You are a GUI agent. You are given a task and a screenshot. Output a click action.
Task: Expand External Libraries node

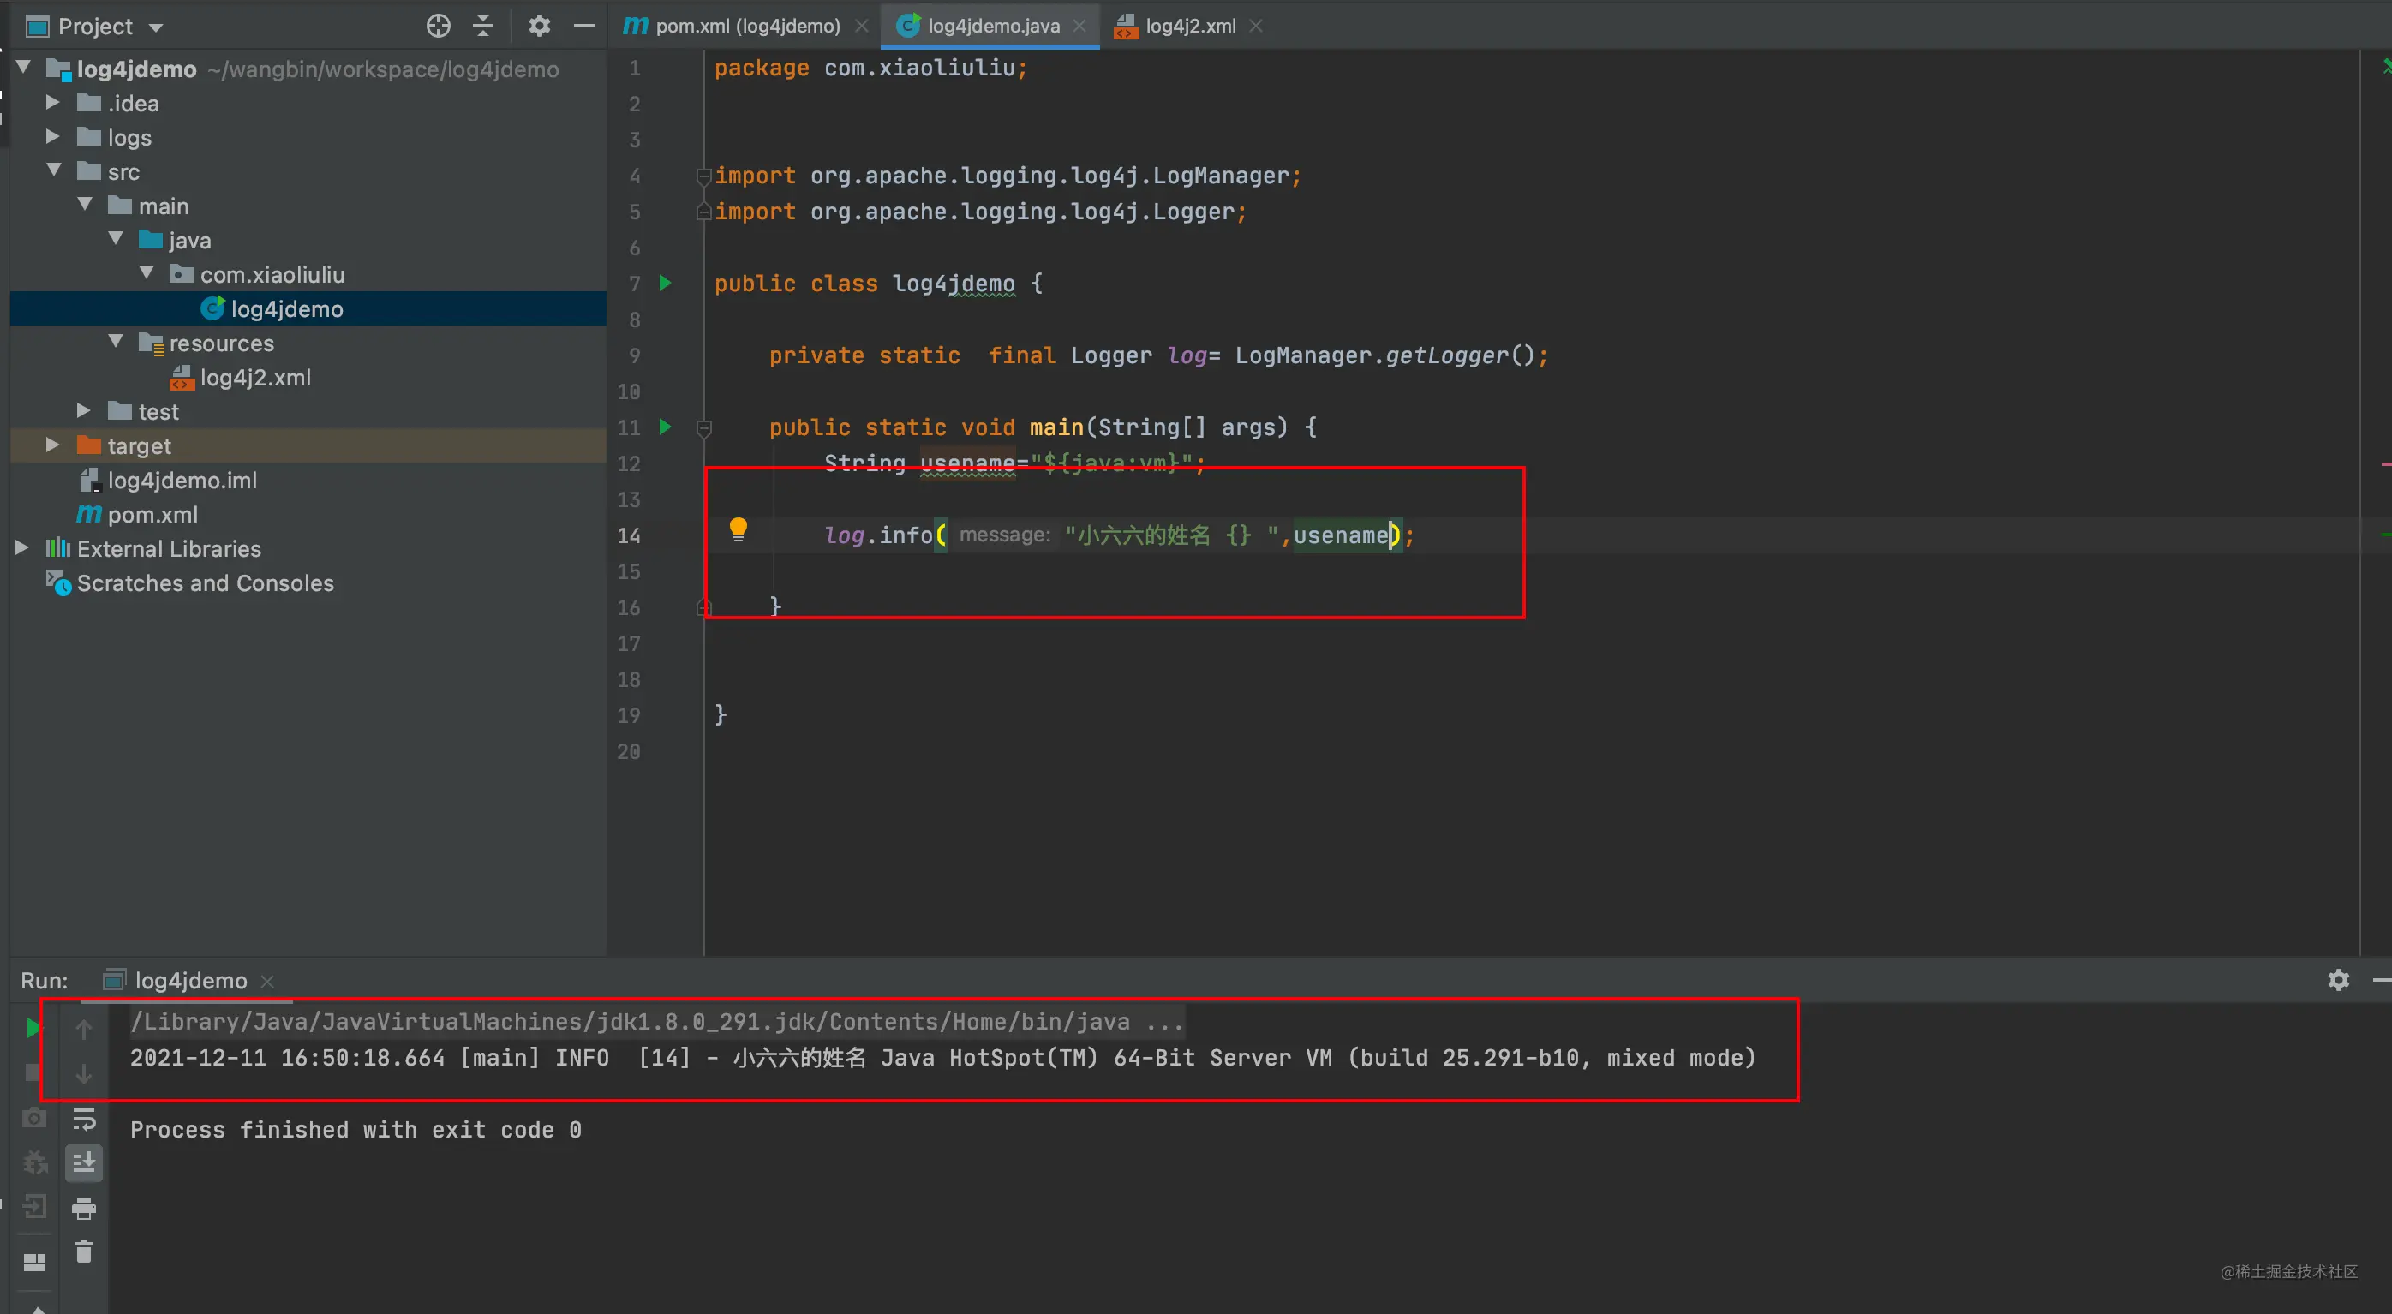tap(22, 548)
